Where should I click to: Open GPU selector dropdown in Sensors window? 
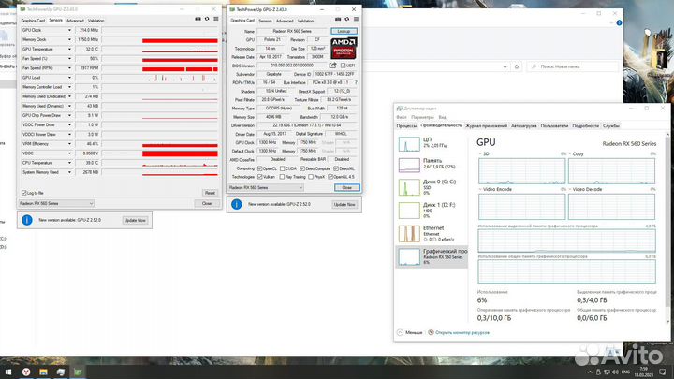(x=56, y=203)
